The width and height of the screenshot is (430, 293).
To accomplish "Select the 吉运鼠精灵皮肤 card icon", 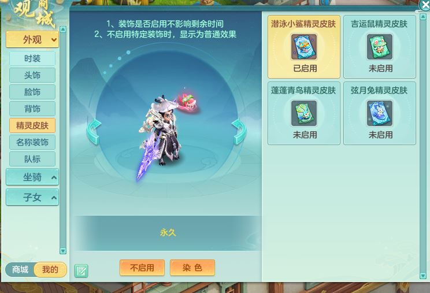I will coord(380,47).
